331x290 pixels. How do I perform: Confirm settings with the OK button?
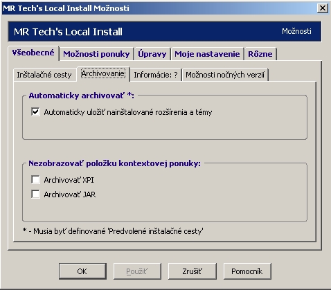82,271
